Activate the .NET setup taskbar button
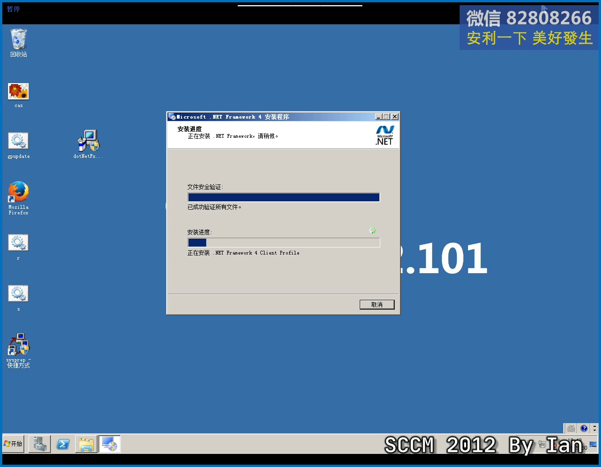 pyautogui.click(x=110, y=444)
